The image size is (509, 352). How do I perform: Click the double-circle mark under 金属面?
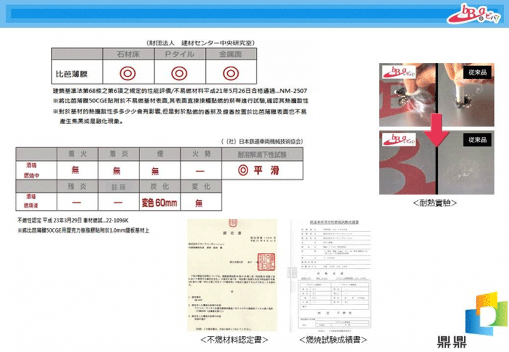[230, 71]
